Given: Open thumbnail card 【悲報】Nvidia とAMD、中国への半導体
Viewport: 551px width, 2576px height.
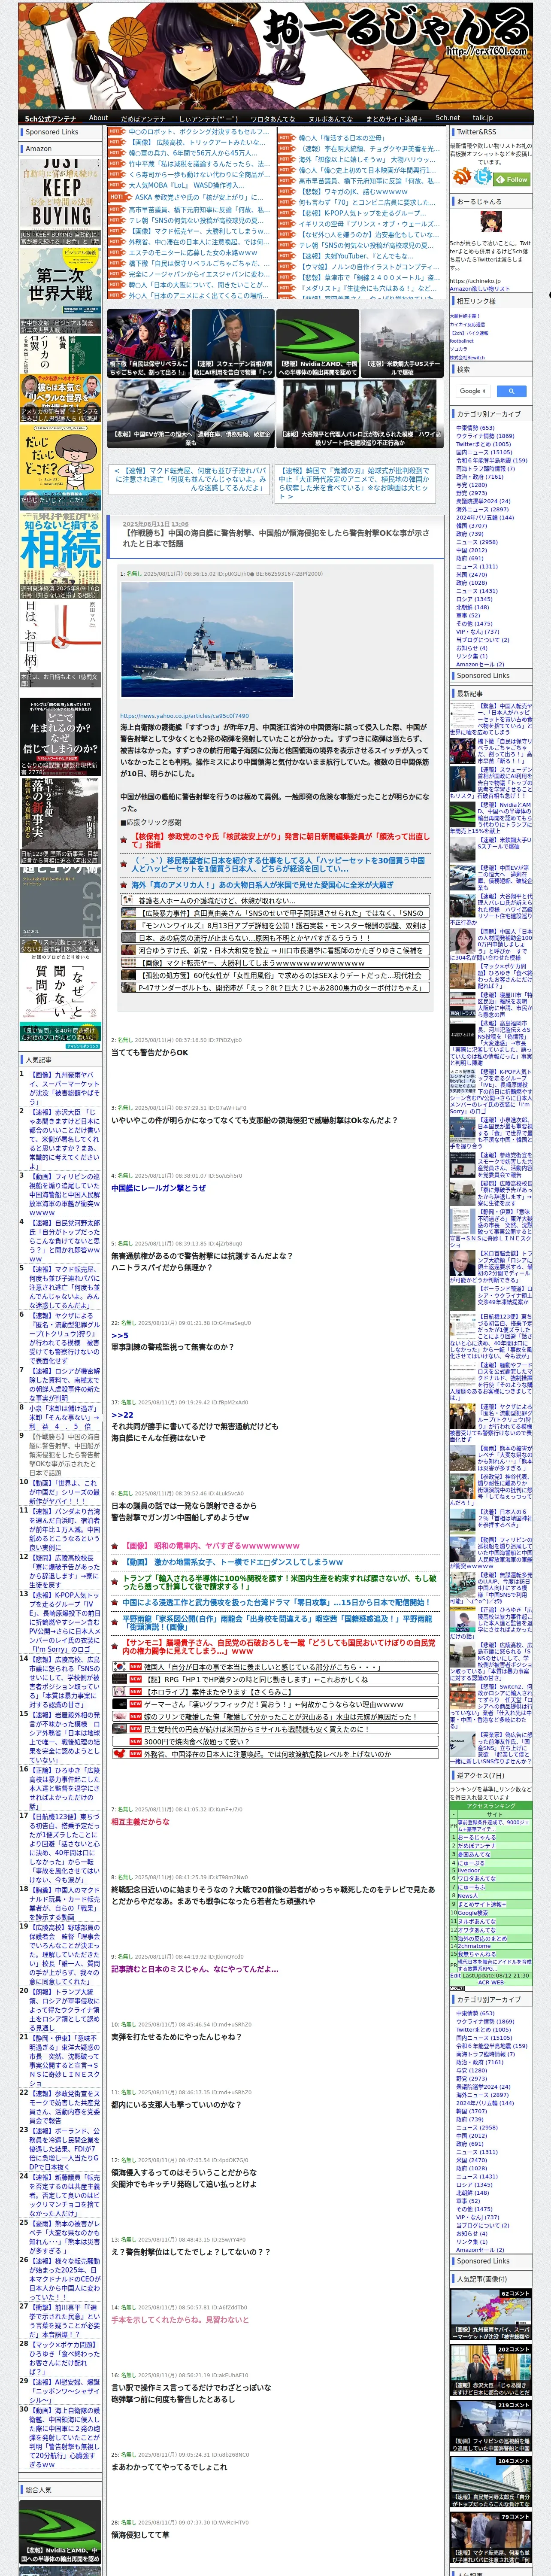Looking at the screenshot, I should pyautogui.click(x=318, y=343).
